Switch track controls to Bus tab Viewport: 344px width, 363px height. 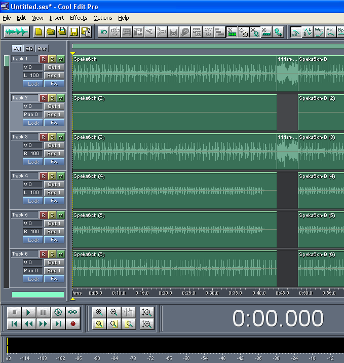coord(42,49)
